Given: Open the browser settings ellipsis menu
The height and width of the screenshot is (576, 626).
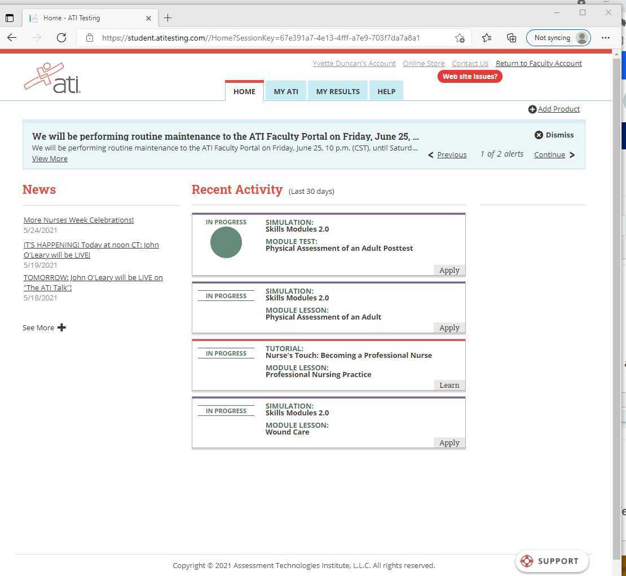Looking at the screenshot, I should pyautogui.click(x=606, y=38).
